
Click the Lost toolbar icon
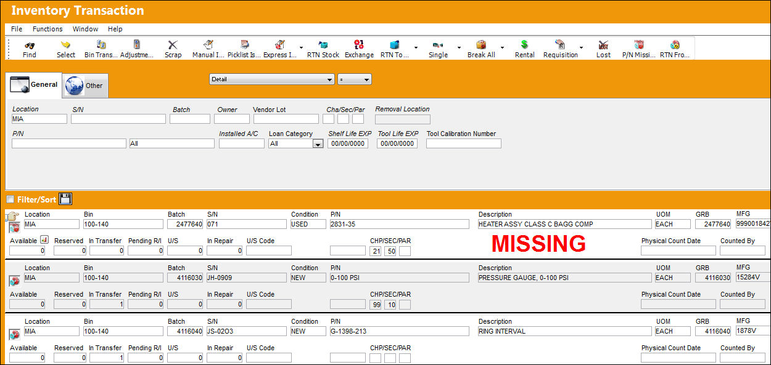pyautogui.click(x=603, y=45)
